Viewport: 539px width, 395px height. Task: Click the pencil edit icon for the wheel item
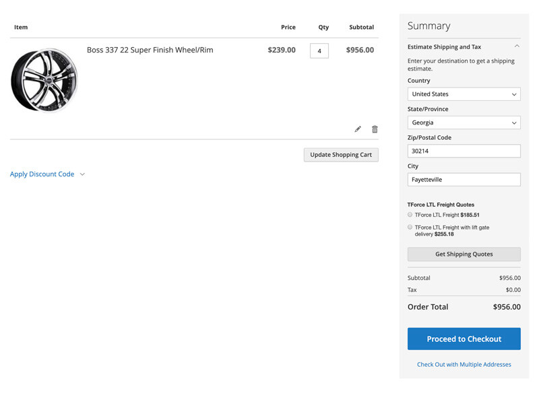358,129
